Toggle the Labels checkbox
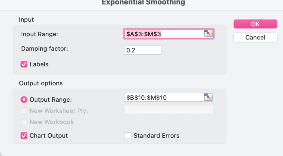283x156 pixels. click(24, 64)
